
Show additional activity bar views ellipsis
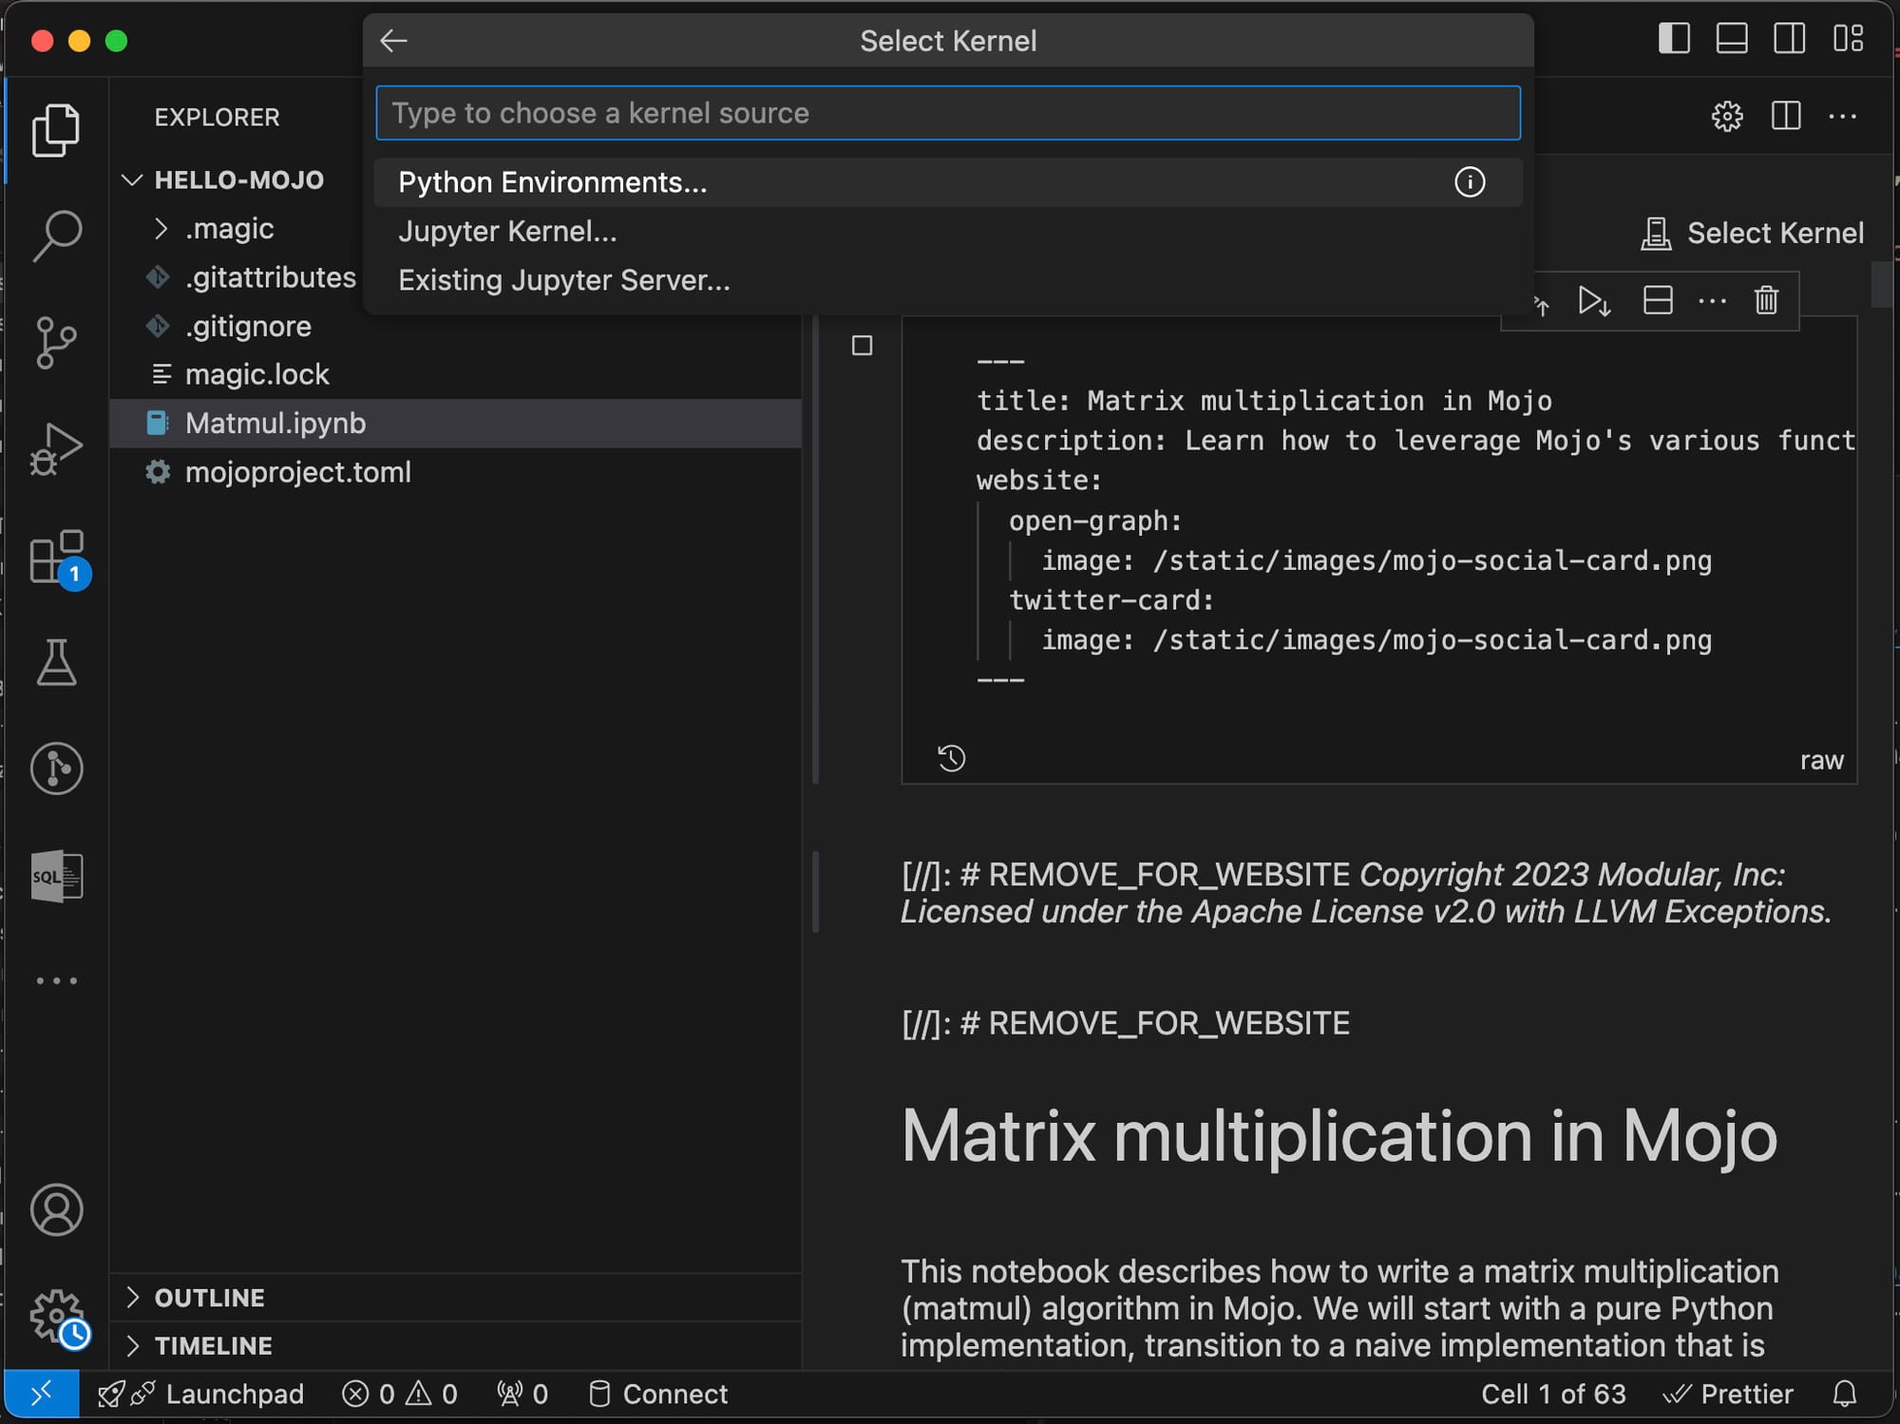[56, 981]
